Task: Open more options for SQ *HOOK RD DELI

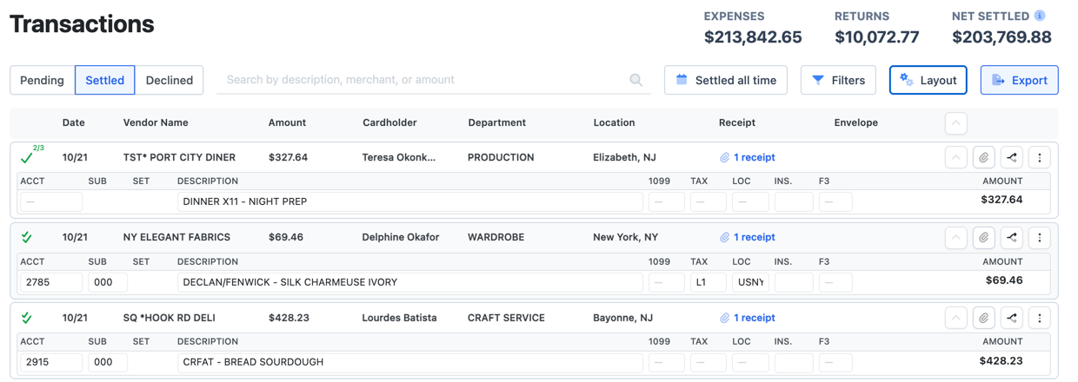Action: click(1040, 318)
